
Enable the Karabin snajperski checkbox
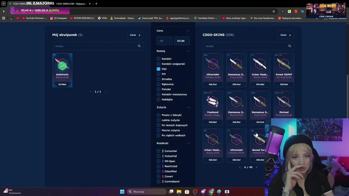coord(158,64)
